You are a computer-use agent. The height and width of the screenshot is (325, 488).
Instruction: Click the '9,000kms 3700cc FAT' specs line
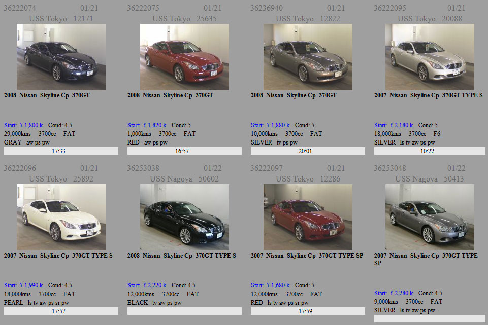(408, 302)
